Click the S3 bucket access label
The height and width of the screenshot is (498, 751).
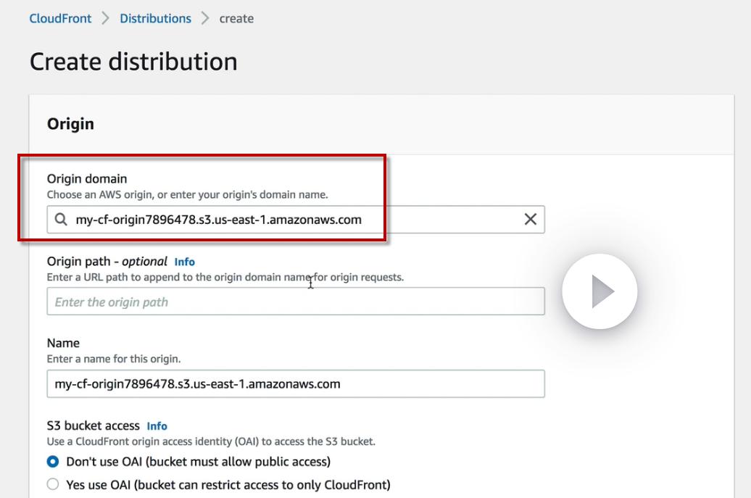[x=94, y=426]
